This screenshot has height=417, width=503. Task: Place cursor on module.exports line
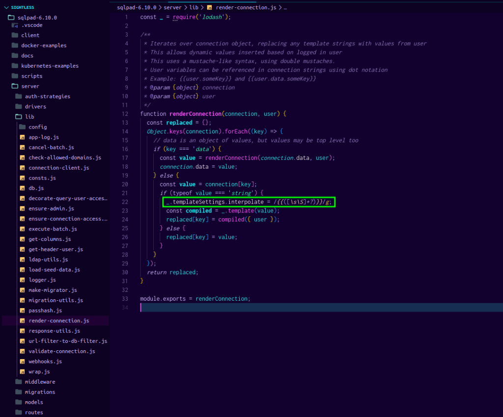(x=195, y=299)
